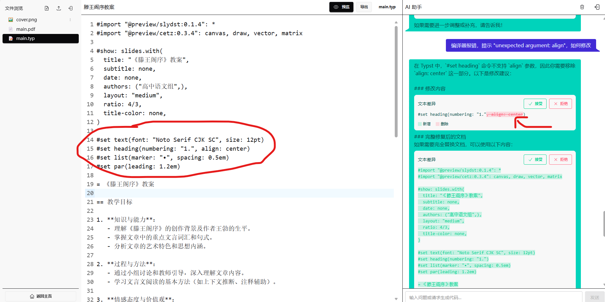The width and height of the screenshot is (605, 302).
Task: Switch to the main.typ tab
Action: [x=387, y=7]
